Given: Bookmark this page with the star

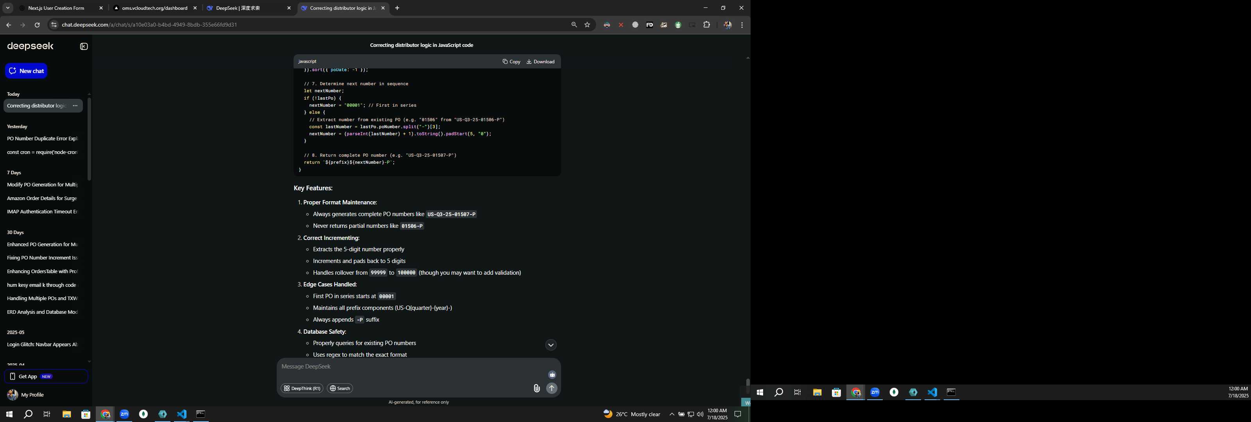Looking at the screenshot, I should (x=588, y=25).
